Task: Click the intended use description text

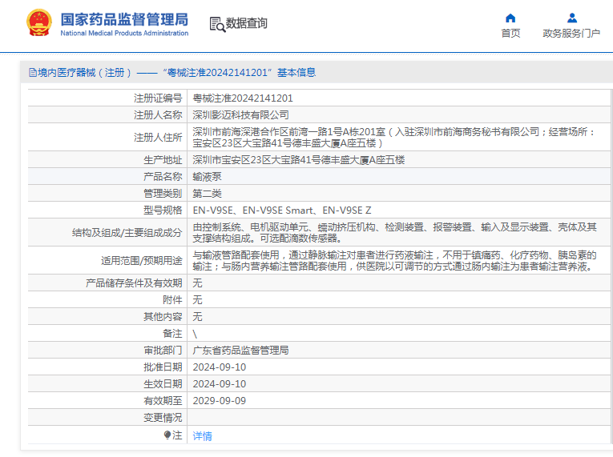Action: click(394, 261)
